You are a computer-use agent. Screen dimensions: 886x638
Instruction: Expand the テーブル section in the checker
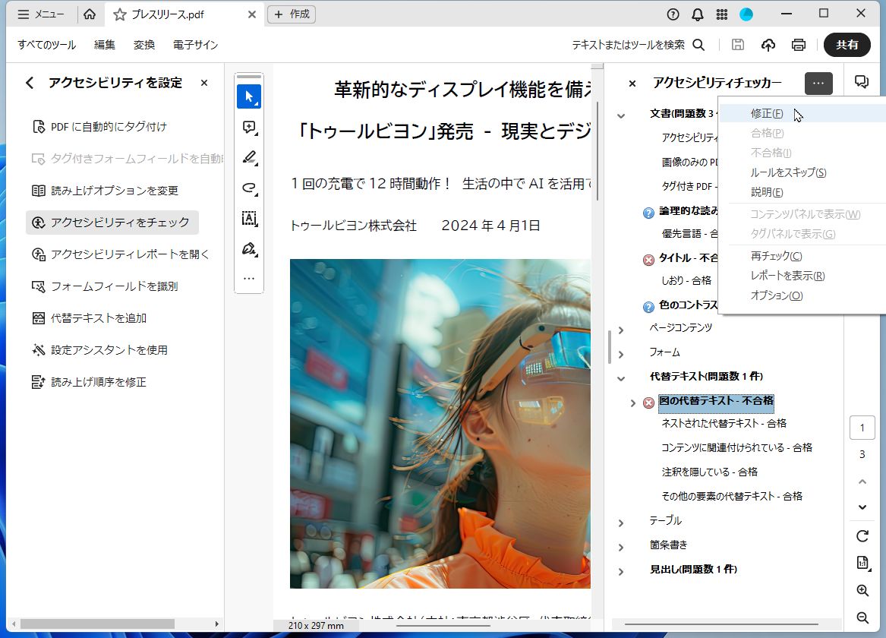[621, 521]
